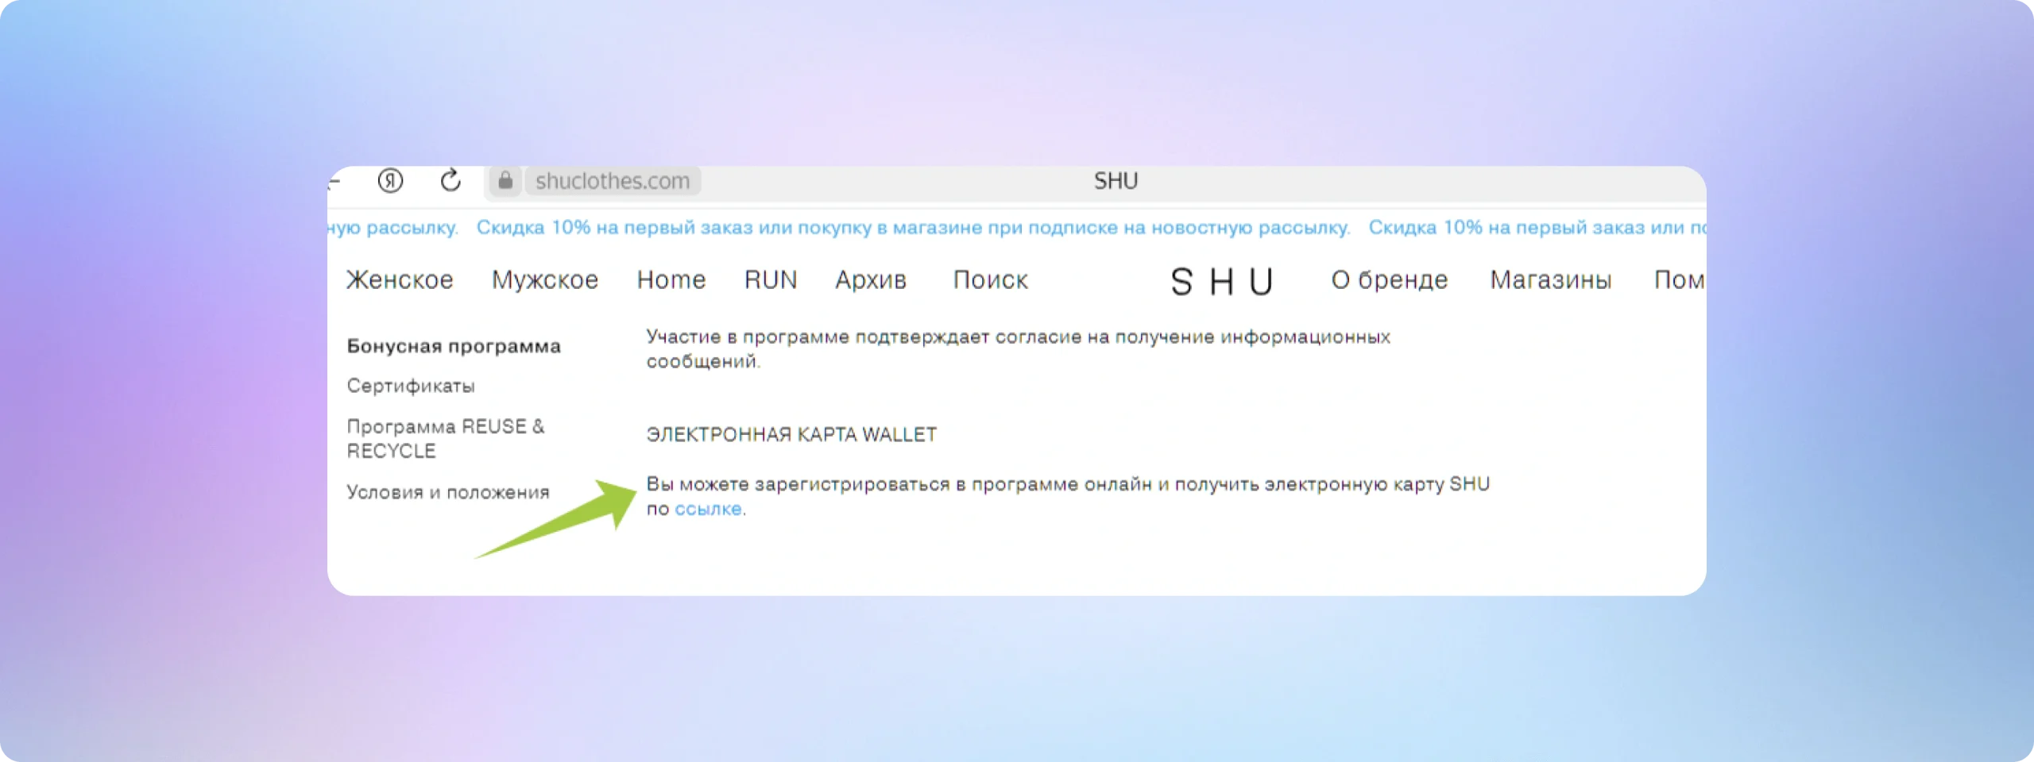Click the shuclothes.com address field
2034x762 pixels.
tap(613, 181)
